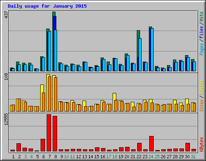Click the red KBytes bar for day 24
The image size is (206, 161).
coord(151,144)
